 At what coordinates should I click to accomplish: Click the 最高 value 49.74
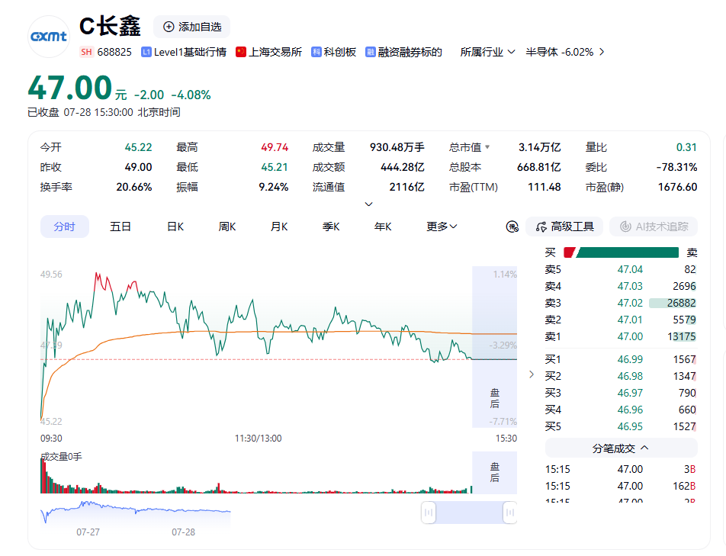coord(275,147)
